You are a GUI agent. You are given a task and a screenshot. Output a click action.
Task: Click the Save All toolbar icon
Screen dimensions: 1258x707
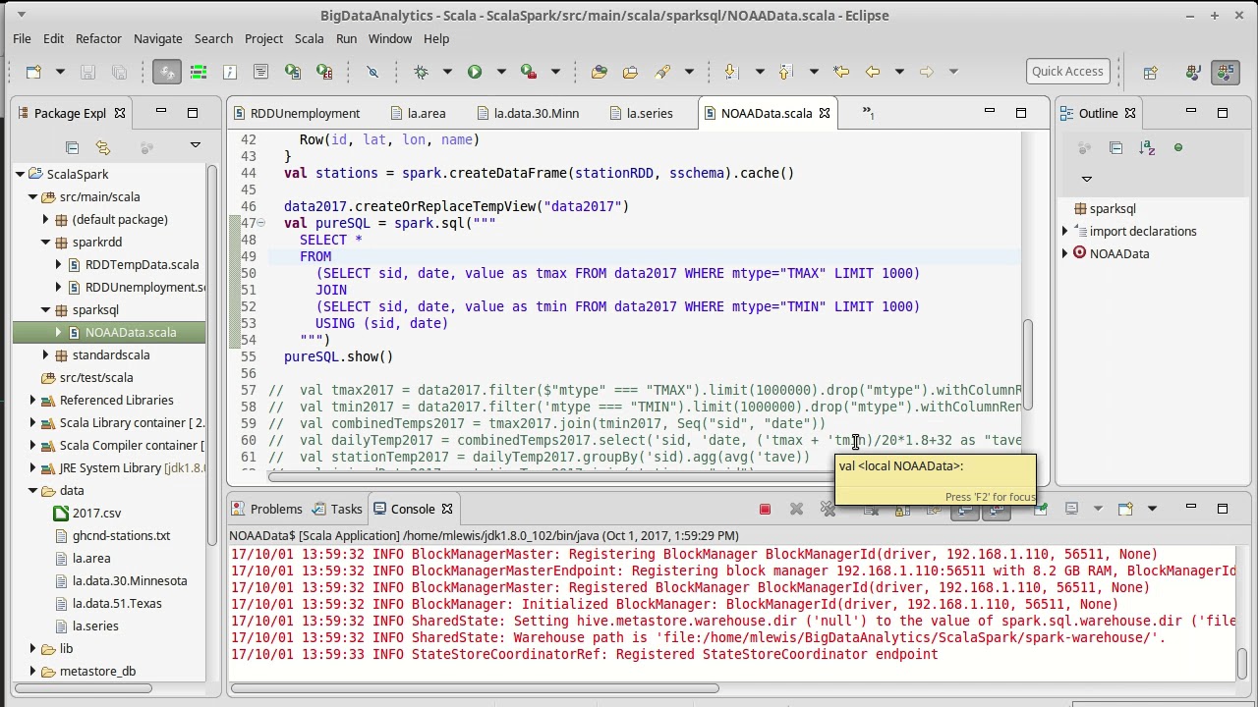[x=119, y=72]
